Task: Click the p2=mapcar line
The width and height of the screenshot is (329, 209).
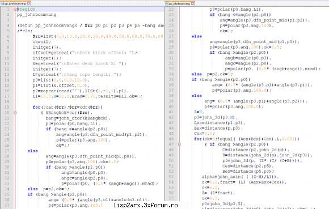Action: (81, 91)
